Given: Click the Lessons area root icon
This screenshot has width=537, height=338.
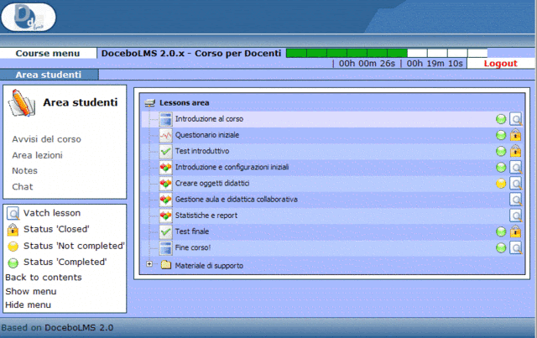Looking at the screenshot, I should click(149, 102).
